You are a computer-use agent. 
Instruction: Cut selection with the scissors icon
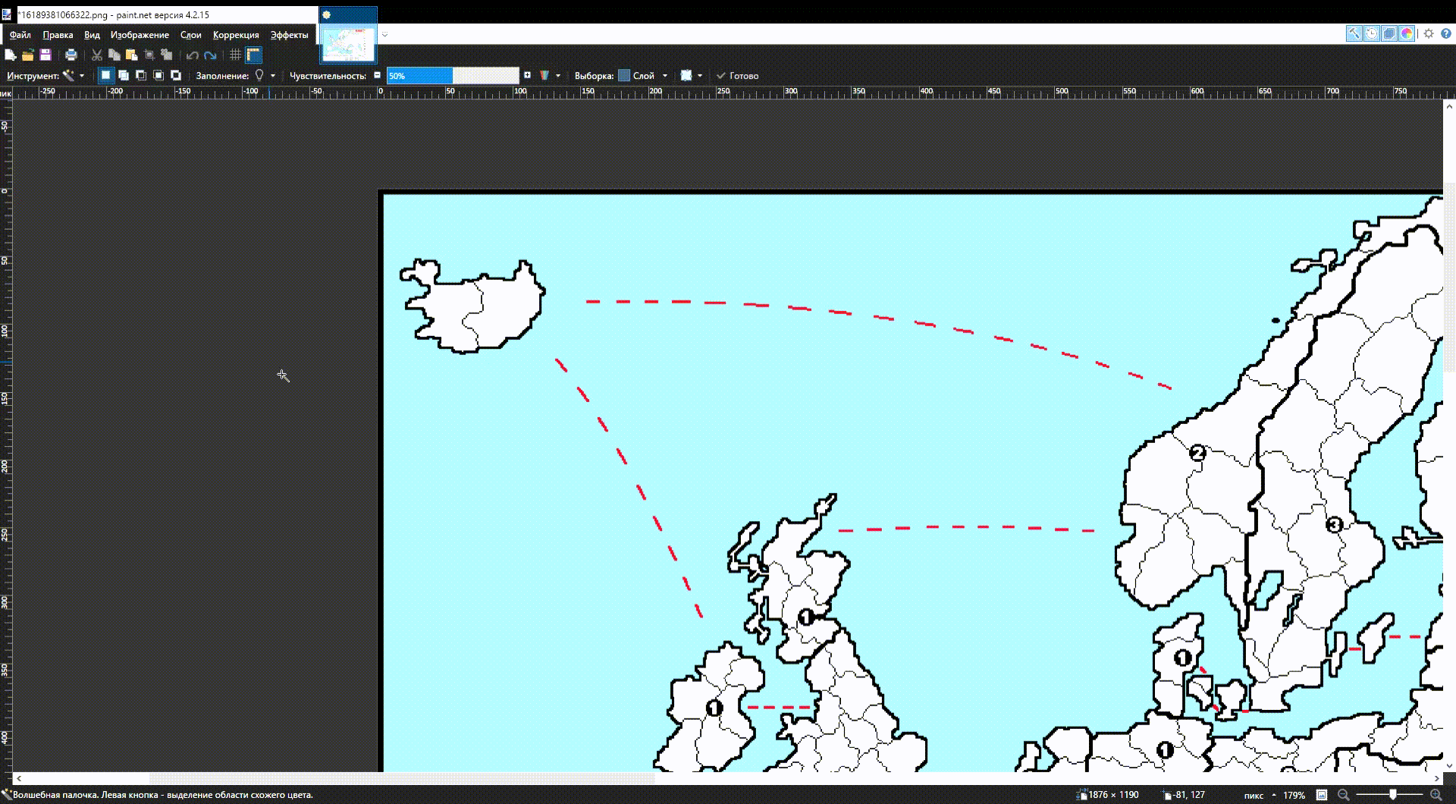click(96, 55)
